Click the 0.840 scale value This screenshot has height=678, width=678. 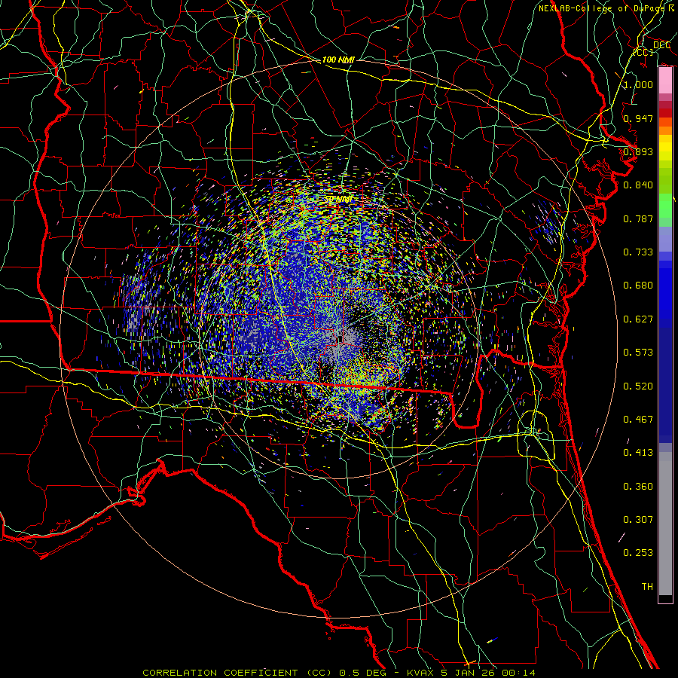(x=638, y=185)
